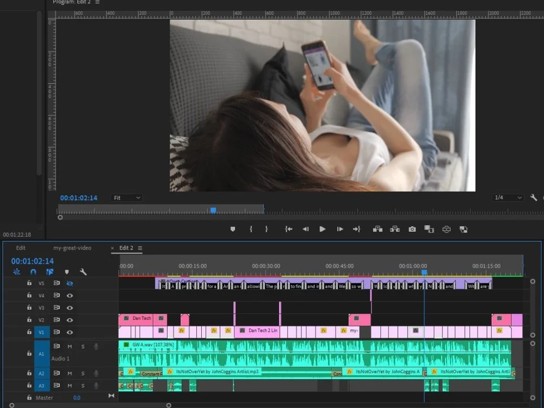Click the Master track go-to-end icon
Screen dimensions: 544x408
(112, 395)
